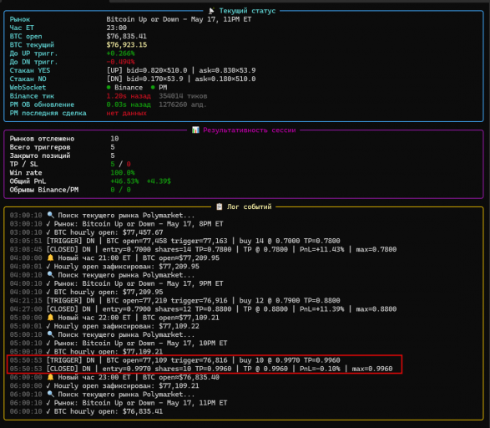This screenshot has width=490, height=428.
Task: Click the red-boxed 05:50:53 TRIGGER DN log line
Action: 174,360
